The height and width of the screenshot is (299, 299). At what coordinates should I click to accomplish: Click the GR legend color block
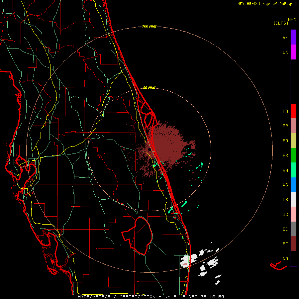[293, 126]
